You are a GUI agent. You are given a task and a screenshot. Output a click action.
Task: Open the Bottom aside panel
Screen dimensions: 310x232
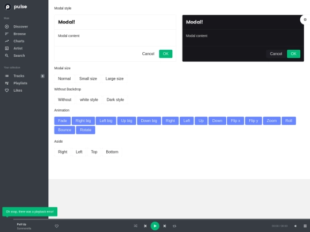click(112, 152)
